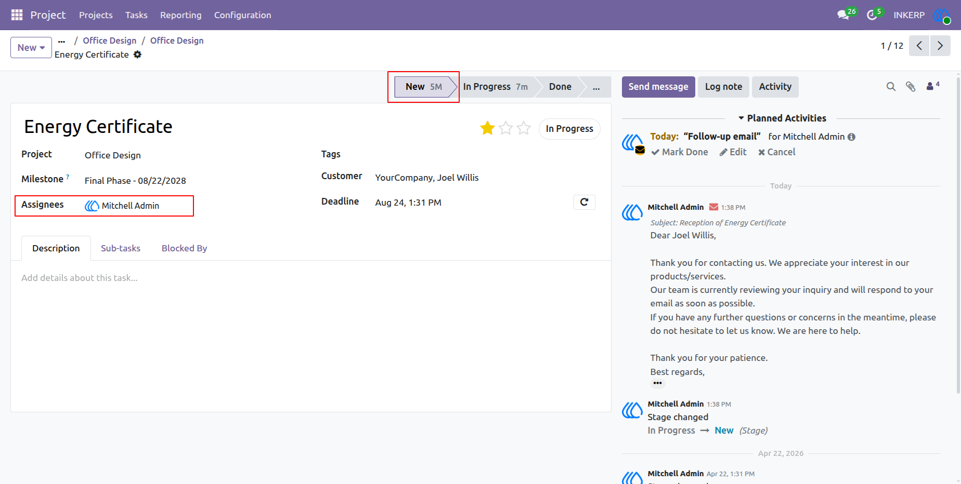
Task: Open more stages ellipsis in status bar
Action: click(x=596, y=87)
